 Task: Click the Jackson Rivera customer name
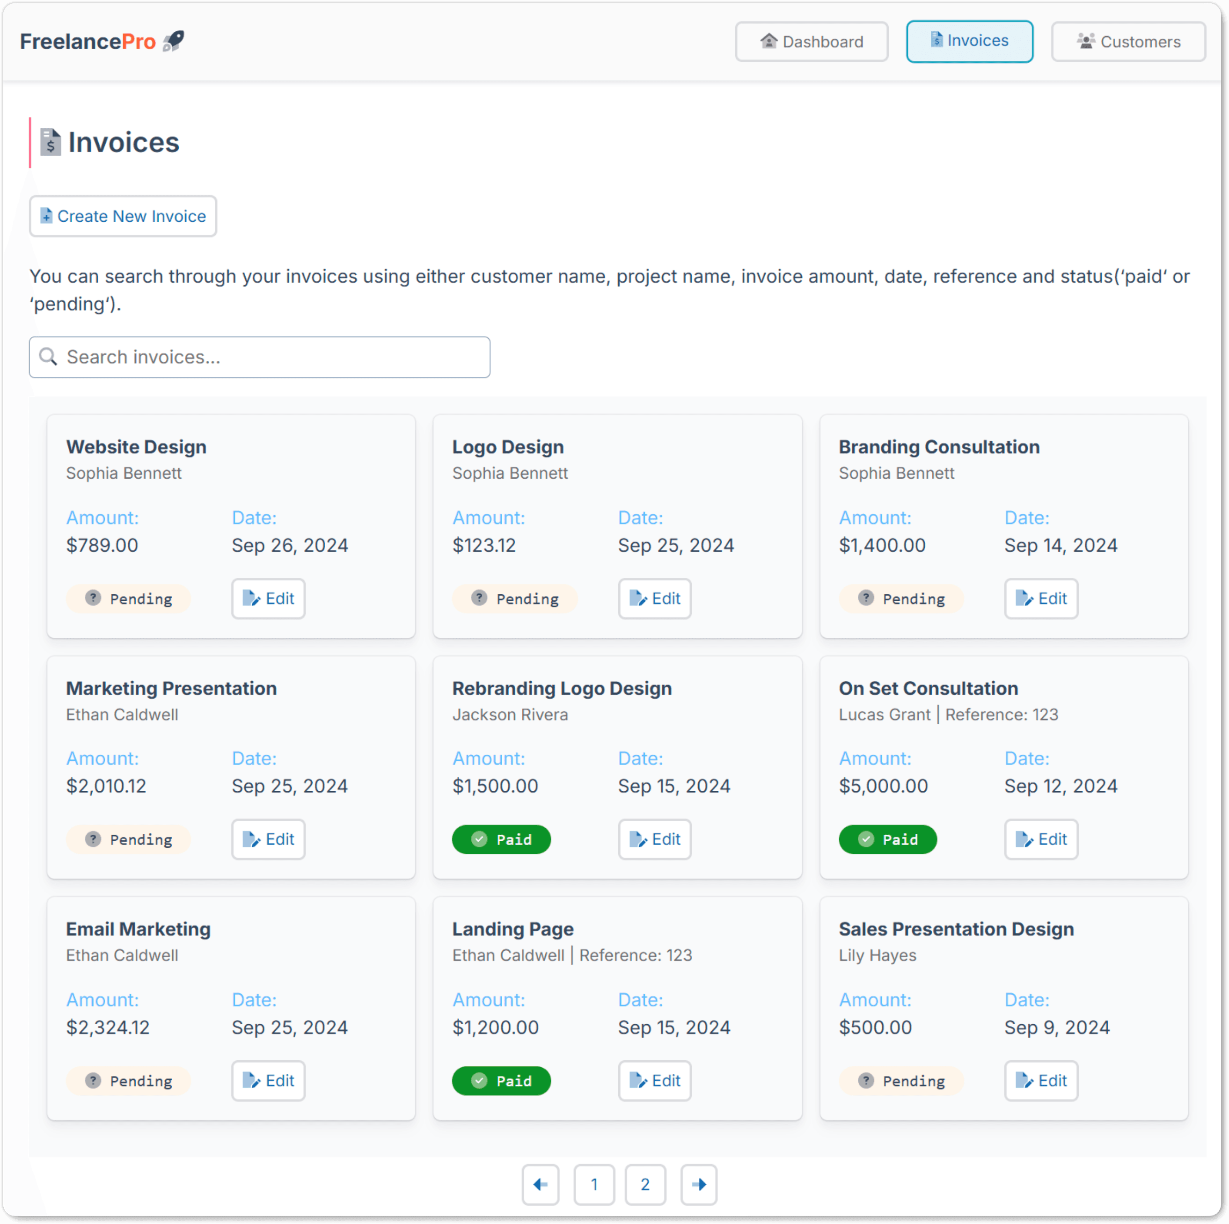pos(510,714)
